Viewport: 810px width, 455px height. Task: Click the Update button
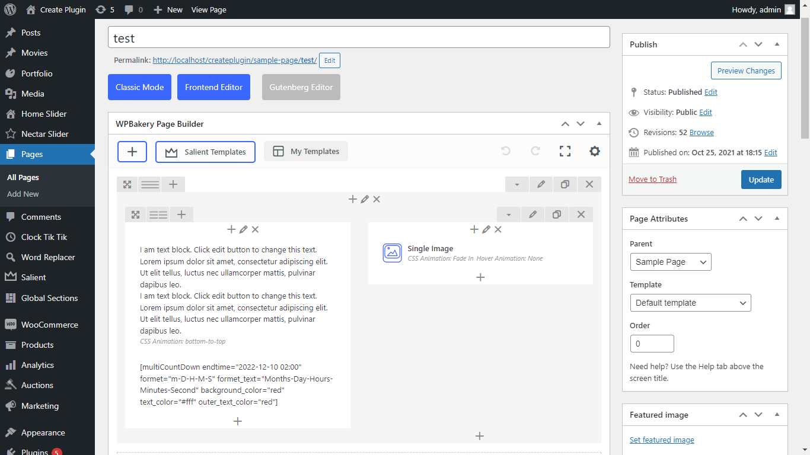pyautogui.click(x=761, y=180)
